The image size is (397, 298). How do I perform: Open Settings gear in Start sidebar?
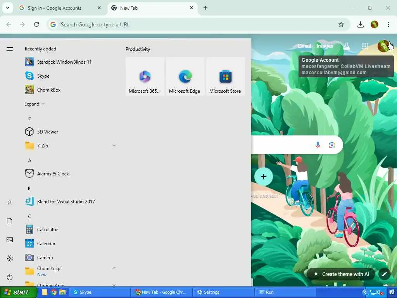pos(10,258)
